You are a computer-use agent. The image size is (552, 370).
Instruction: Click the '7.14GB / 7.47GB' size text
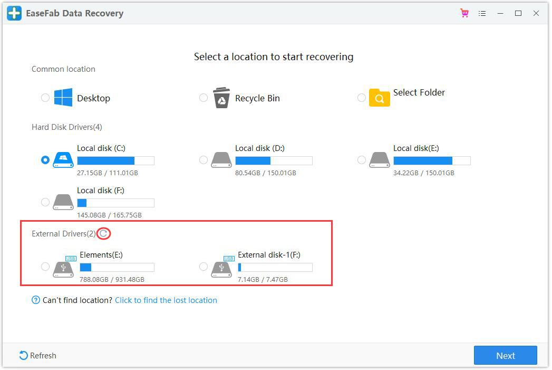(263, 280)
